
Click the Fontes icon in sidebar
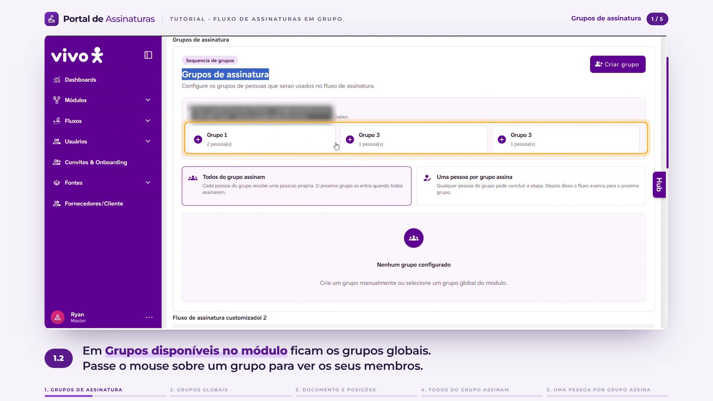point(57,183)
